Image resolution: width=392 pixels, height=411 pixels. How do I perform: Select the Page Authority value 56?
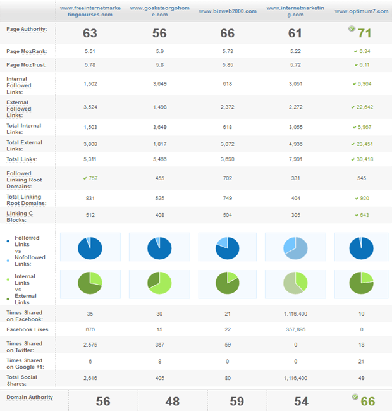coord(159,34)
